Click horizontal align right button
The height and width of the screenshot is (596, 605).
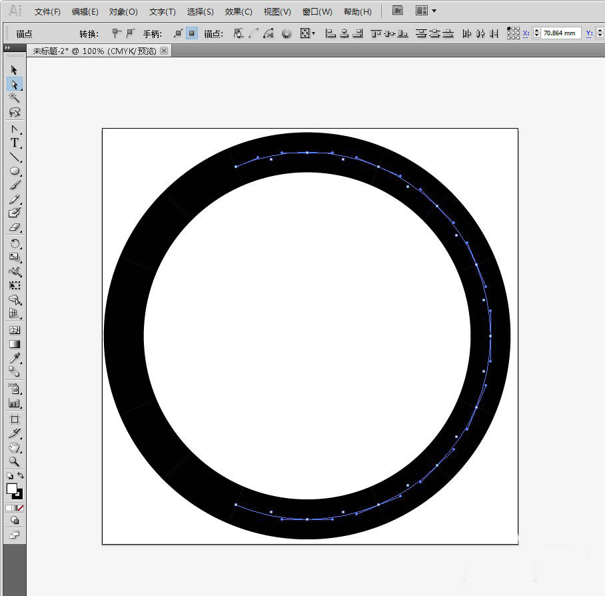(358, 33)
